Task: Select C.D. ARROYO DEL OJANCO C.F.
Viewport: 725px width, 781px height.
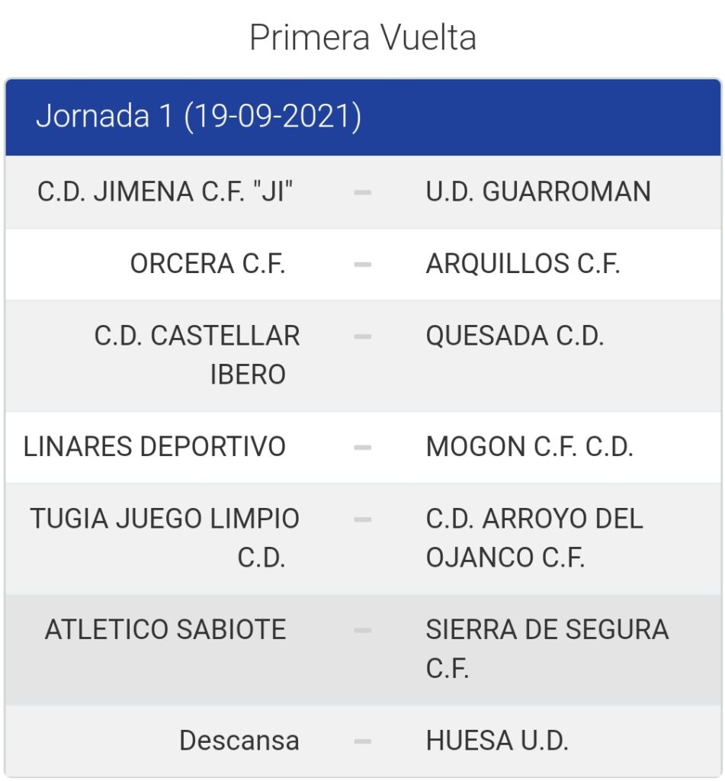Action: click(x=534, y=538)
